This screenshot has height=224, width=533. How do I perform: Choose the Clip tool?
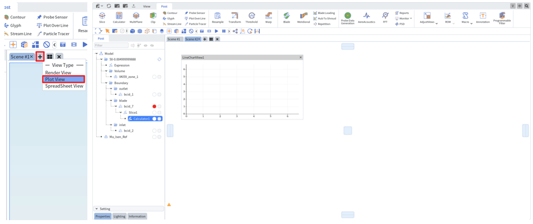click(x=153, y=17)
